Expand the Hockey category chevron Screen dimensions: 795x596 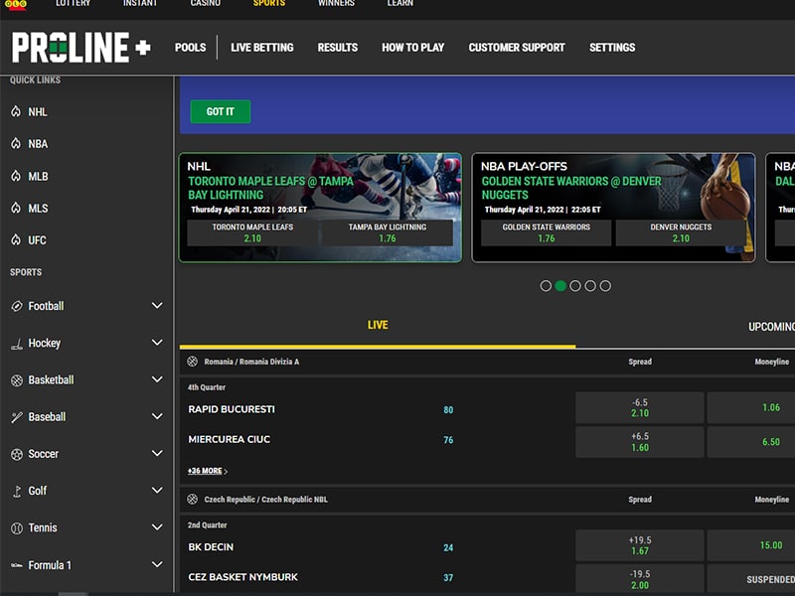tap(157, 343)
